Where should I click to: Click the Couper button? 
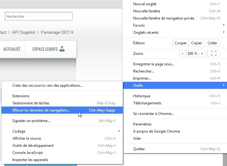pyautogui.click(x=181, y=43)
